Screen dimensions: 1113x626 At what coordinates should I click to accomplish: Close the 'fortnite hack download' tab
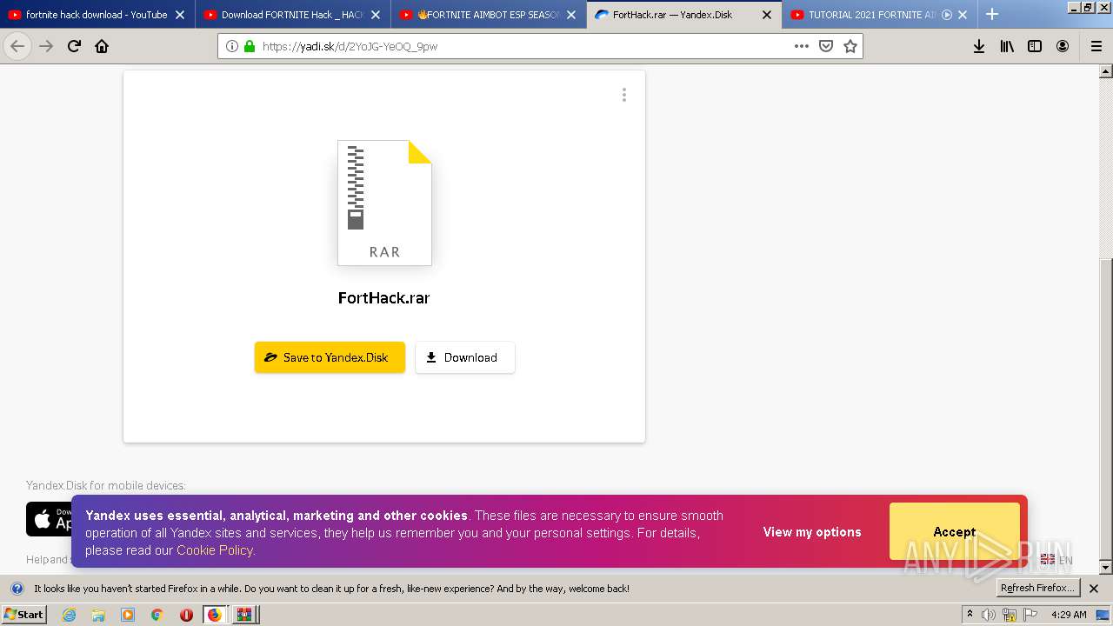click(x=180, y=15)
